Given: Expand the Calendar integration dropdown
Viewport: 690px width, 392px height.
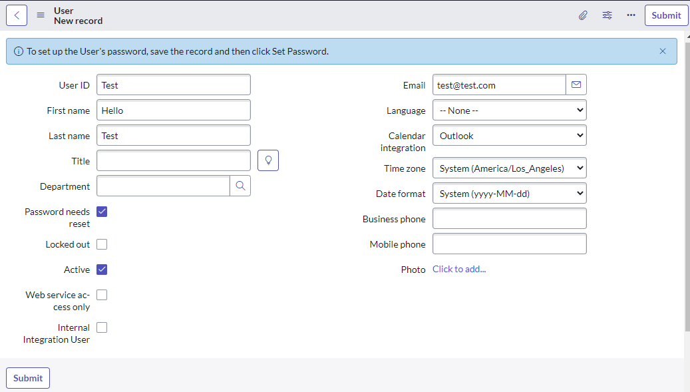Looking at the screenshot, I should click(510, 136).
